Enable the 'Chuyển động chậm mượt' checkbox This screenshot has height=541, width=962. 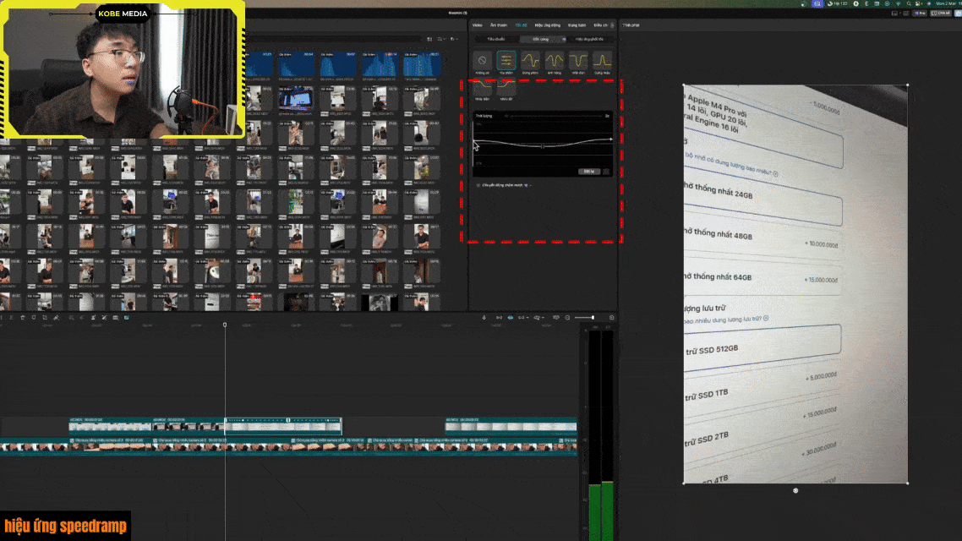(478, 184)
